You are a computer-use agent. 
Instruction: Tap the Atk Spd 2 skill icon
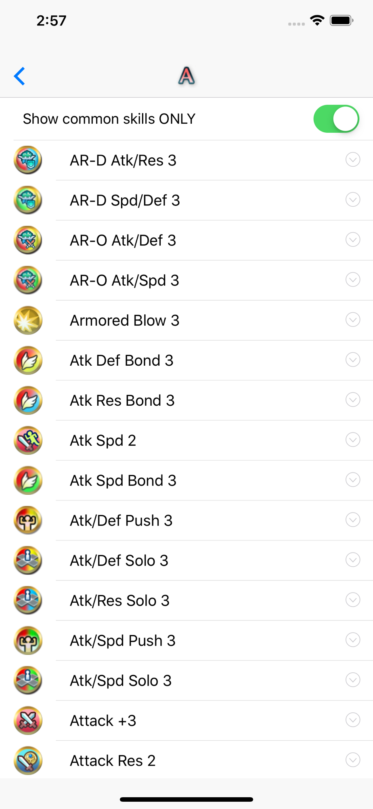pyautogui.click(x=28, y=441)
